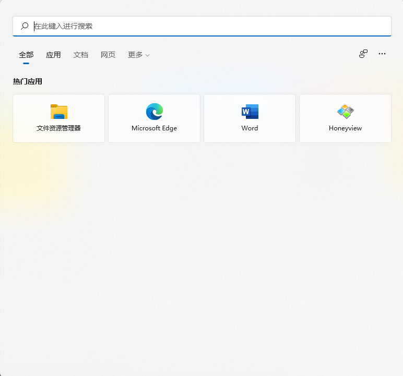This screenshot has height=376, width=403.
Task: Open Honeyview from top apps
Action: click(345, 118)
